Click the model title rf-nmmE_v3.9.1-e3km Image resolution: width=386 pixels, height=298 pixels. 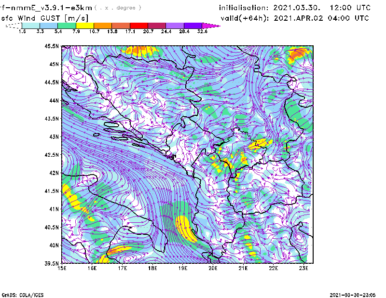pyautogui.click(x=46, y=8)
